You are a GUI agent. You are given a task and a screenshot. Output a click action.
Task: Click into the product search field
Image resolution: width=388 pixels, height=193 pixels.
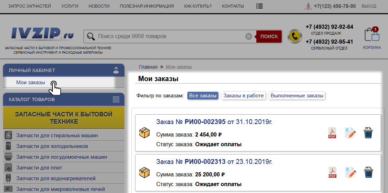tap(170, 36)
